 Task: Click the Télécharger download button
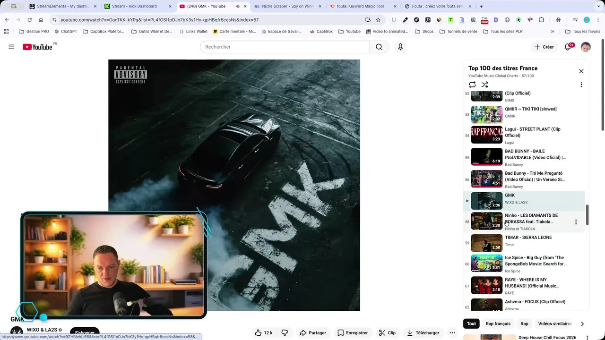coord(423,333)
